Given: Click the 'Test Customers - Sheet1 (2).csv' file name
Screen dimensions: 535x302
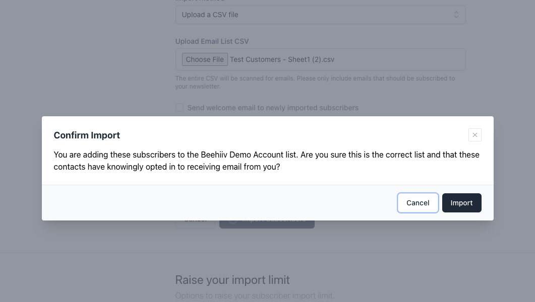Looking at the screenshot, I should click(x=282, y=59).
